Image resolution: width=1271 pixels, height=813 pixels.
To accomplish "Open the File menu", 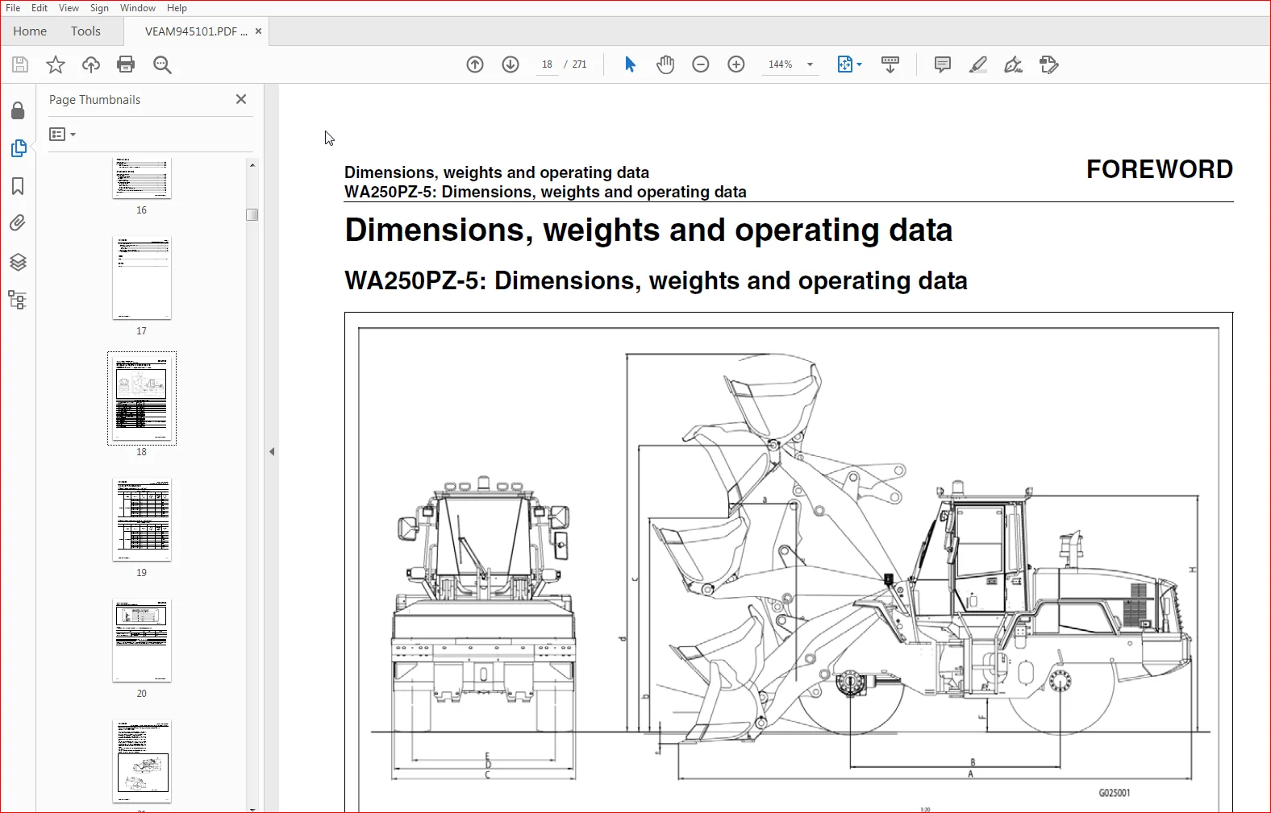I will (13, 8).
